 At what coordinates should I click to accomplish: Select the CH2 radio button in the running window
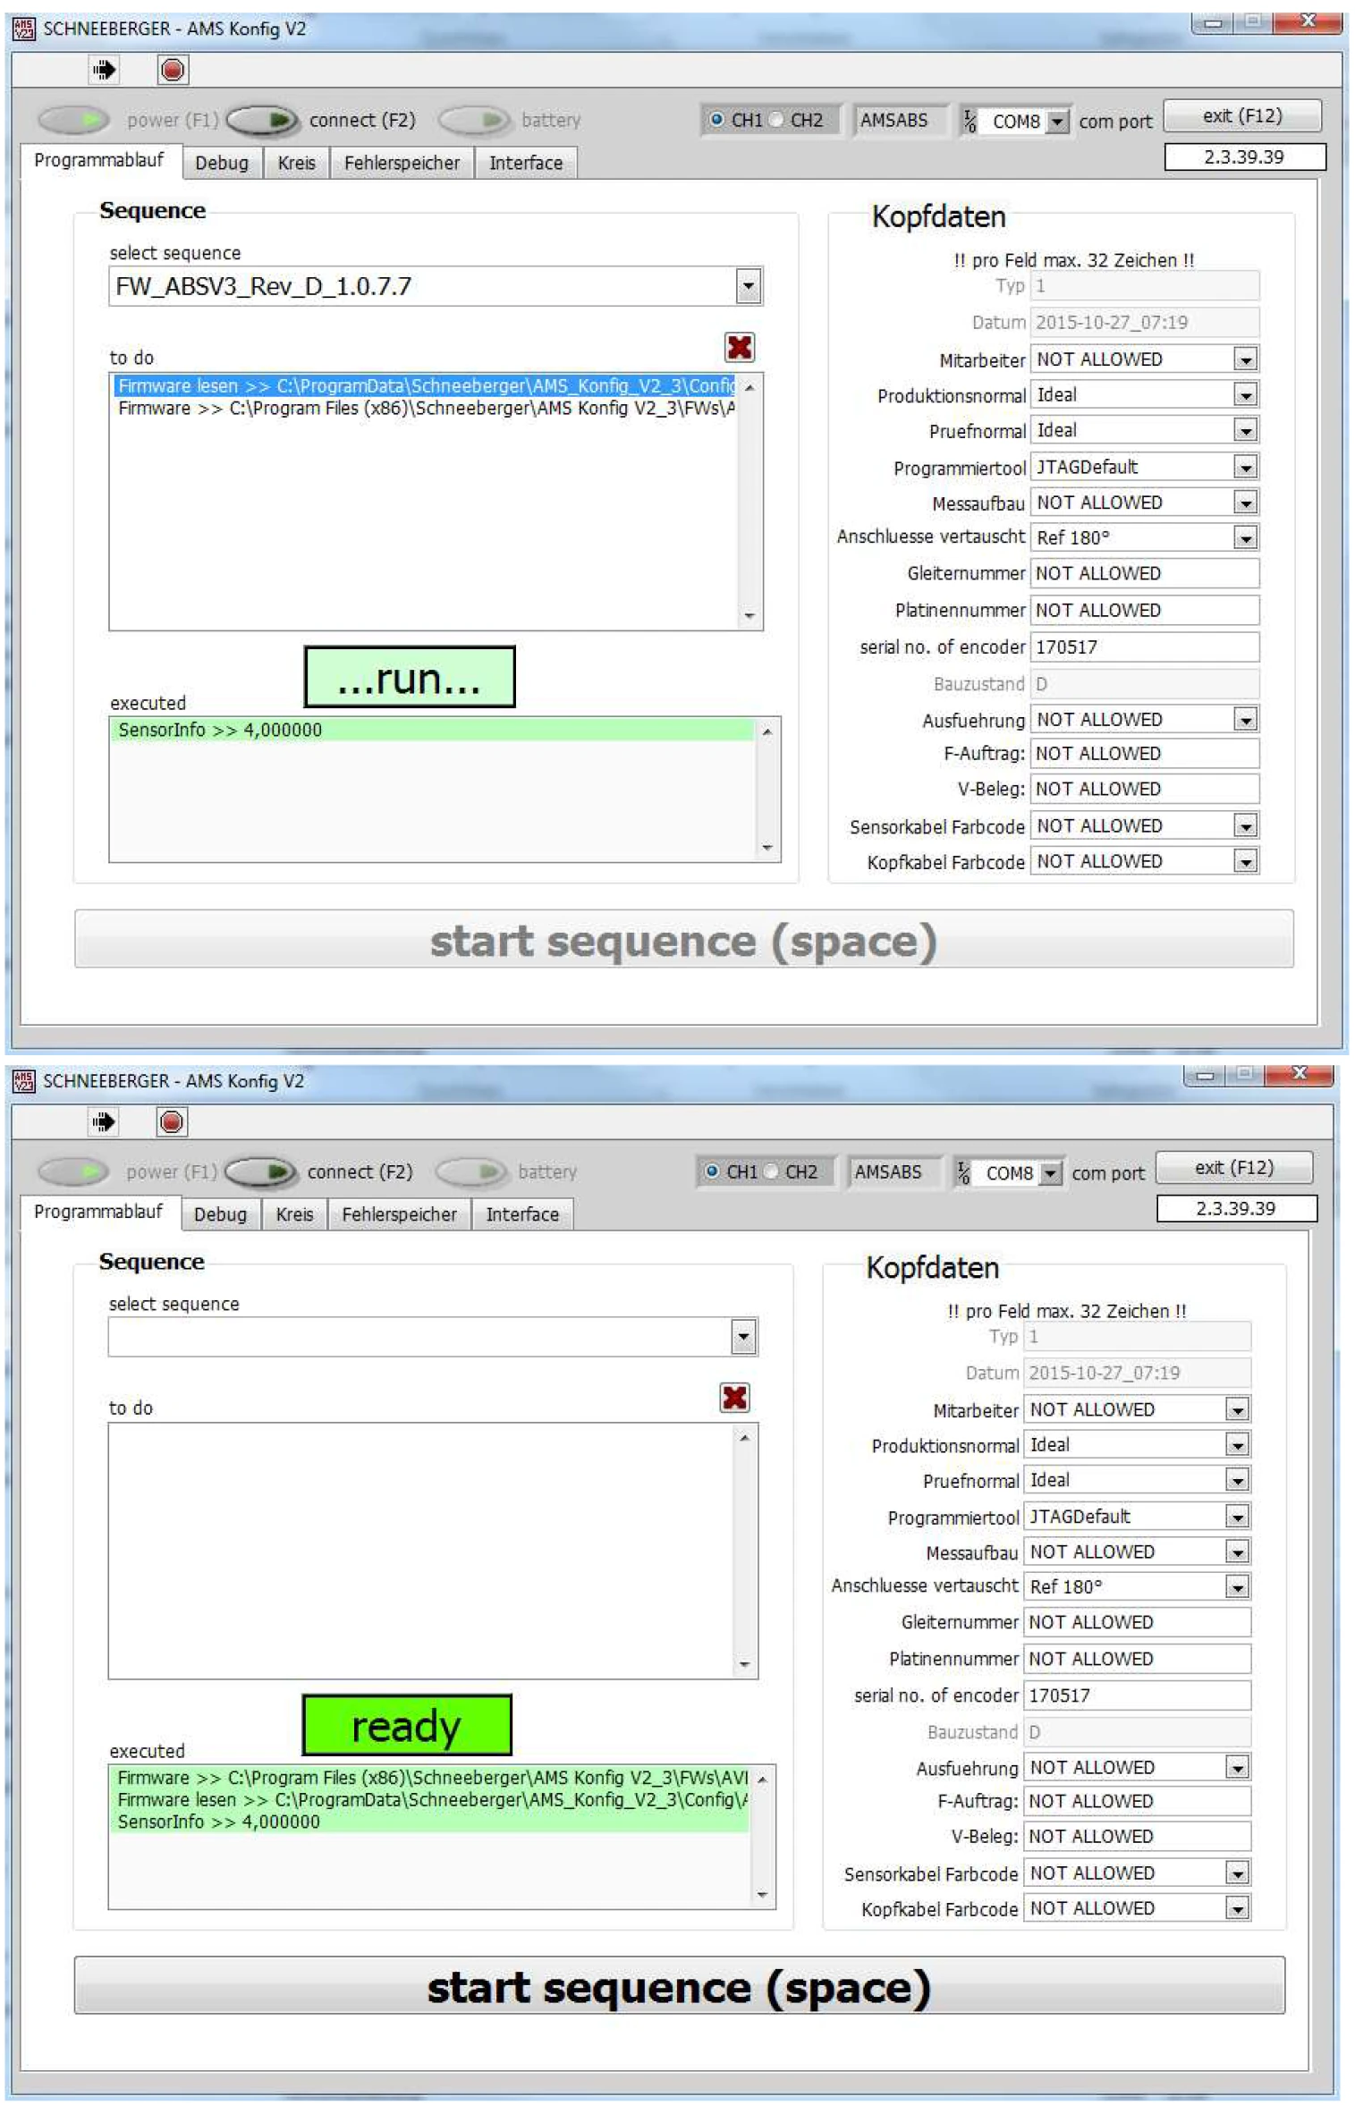776,120
